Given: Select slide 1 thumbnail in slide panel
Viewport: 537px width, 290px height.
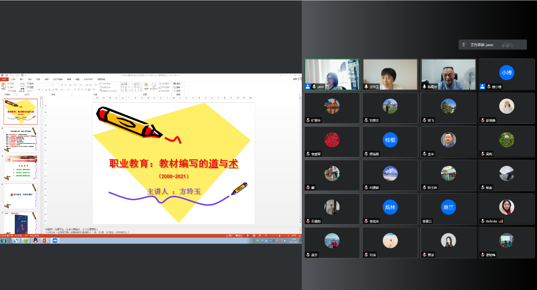Looking at the screenshot, I should pos(21,112).
